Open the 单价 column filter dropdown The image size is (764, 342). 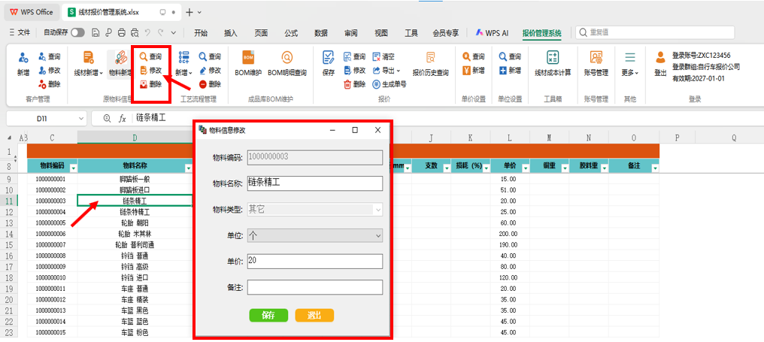[524, 168]
